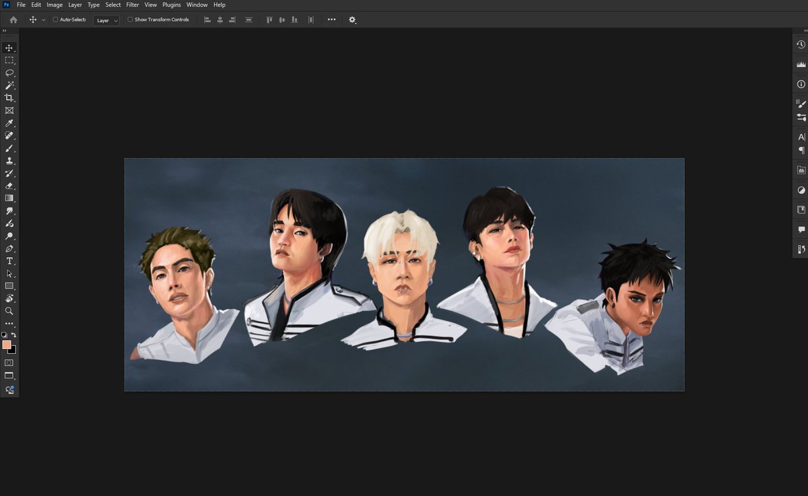Open the Paragraph panel icon
Image resolution: width=808 pixels, height=496 pixels.
801,150
